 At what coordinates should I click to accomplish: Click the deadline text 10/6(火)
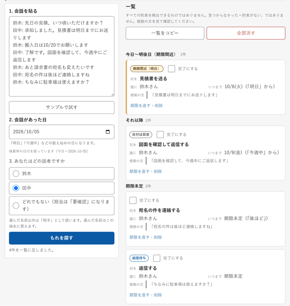click(233, 86)
